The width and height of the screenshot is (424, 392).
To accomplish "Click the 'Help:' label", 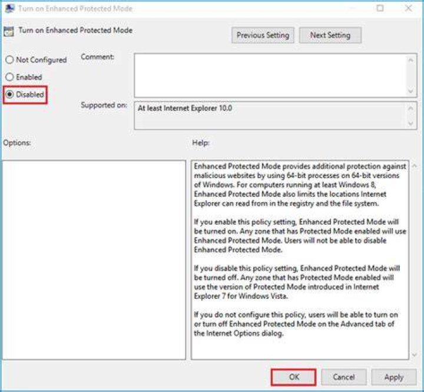I will click(200, 143).
